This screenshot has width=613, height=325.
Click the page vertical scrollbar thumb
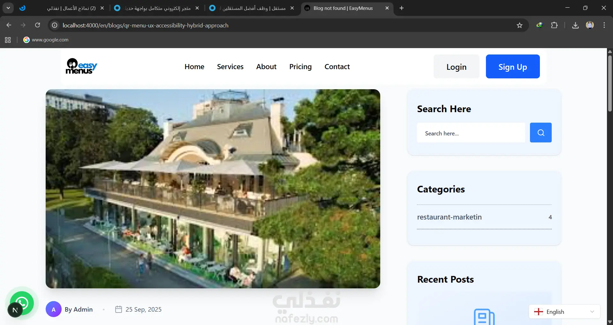point(610,83)
